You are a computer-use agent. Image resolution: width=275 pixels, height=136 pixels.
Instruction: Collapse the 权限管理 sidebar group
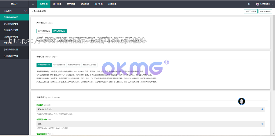14,43
